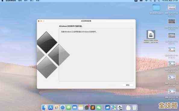This screenshot has height=111, width=179.
Task: Open WeChat from the Dock
Action: [x=99, y=107]
